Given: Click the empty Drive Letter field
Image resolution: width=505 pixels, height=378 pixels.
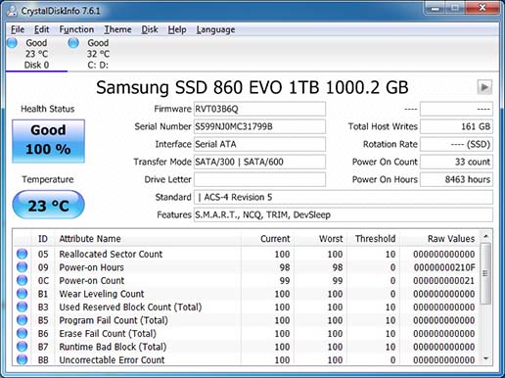Looking at the screenshot, I should click(259, 179).
